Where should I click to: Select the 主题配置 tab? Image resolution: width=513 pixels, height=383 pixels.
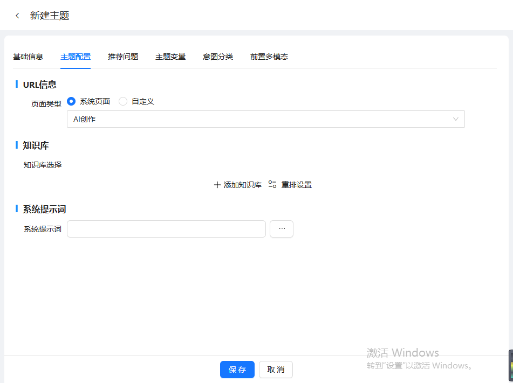pos(76,57)
